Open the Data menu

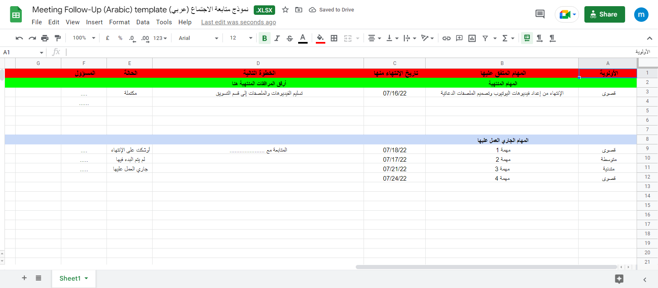coord(143,22)
